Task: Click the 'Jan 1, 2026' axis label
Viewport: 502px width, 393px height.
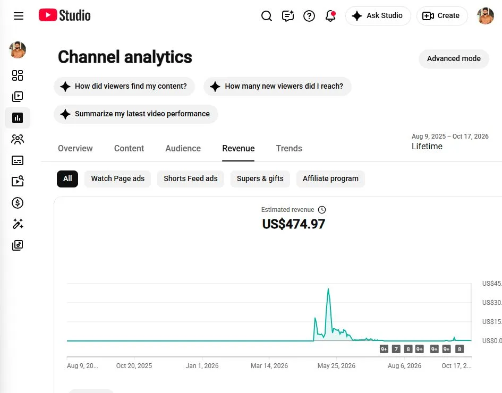Action: pos(202,366)
